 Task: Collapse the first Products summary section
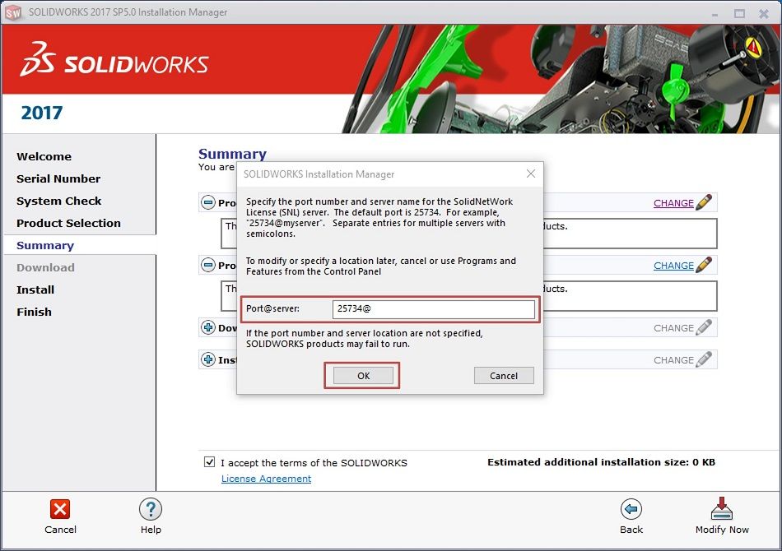point(208,202)
